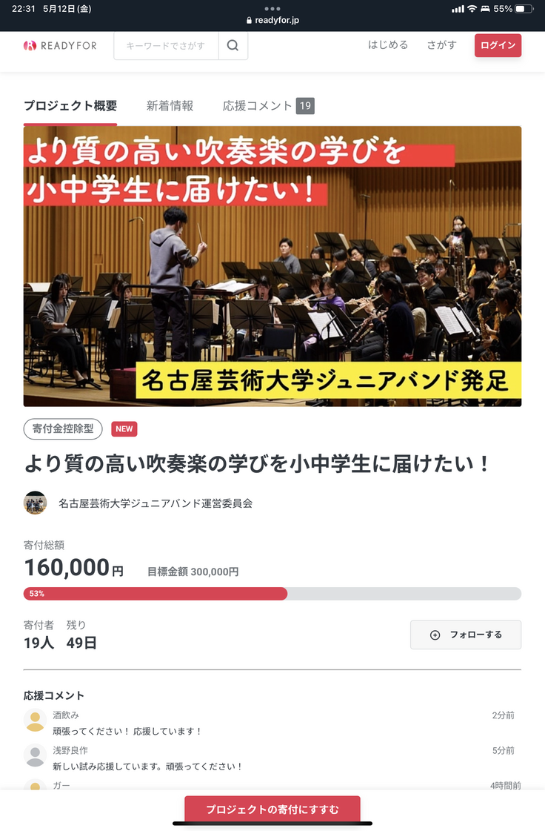Open the はじめる menu item
Screen dimensions: 545x831
pos(388,45)
